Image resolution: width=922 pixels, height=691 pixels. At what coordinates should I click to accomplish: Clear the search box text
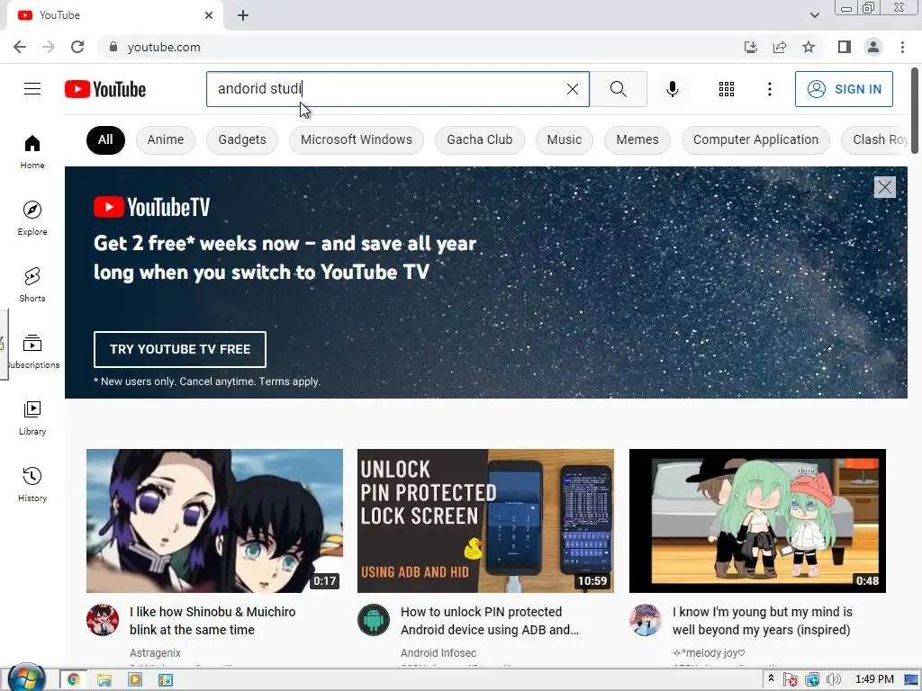click(x=572, y=89)
